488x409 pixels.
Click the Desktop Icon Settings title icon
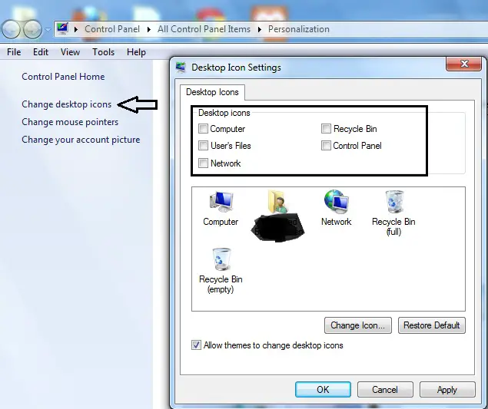181,67
